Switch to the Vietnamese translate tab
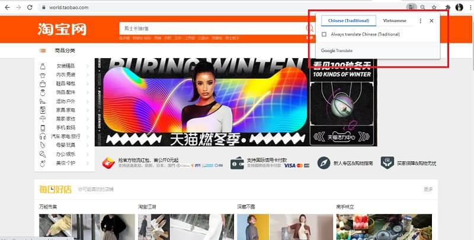The height and width of the screenshot is (240, 474). pyautogui.click(x=395, y=21)
